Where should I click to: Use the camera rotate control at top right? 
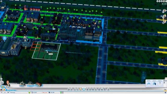164,4
